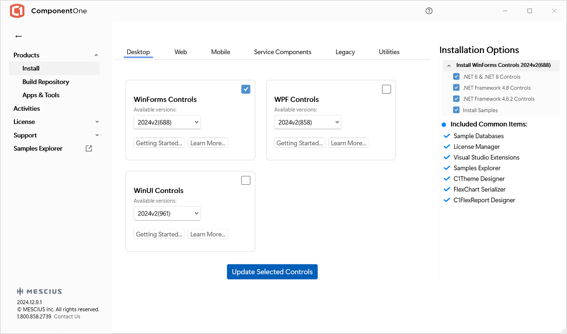The image size is (567, 334).
Task: Uncheck the WinForms Controls checkbox
Action: click(246, 89)
